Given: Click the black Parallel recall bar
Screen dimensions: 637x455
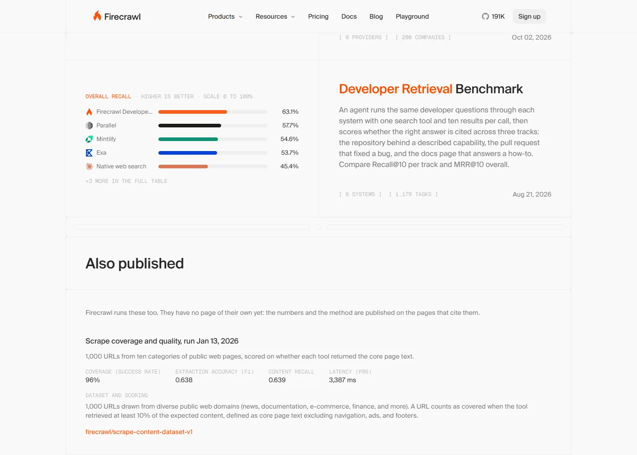Looking at the screenshot, I should click(190, 126).
